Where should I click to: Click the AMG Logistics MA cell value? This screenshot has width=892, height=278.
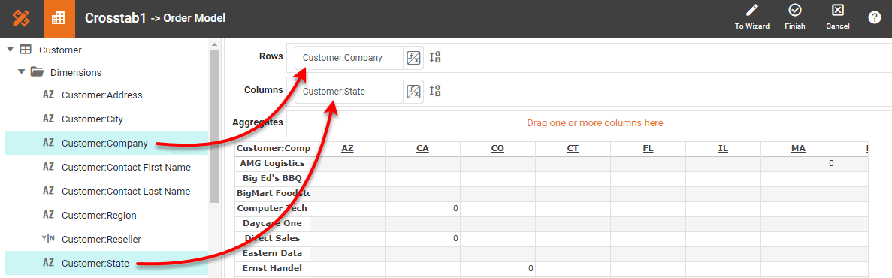797,163
